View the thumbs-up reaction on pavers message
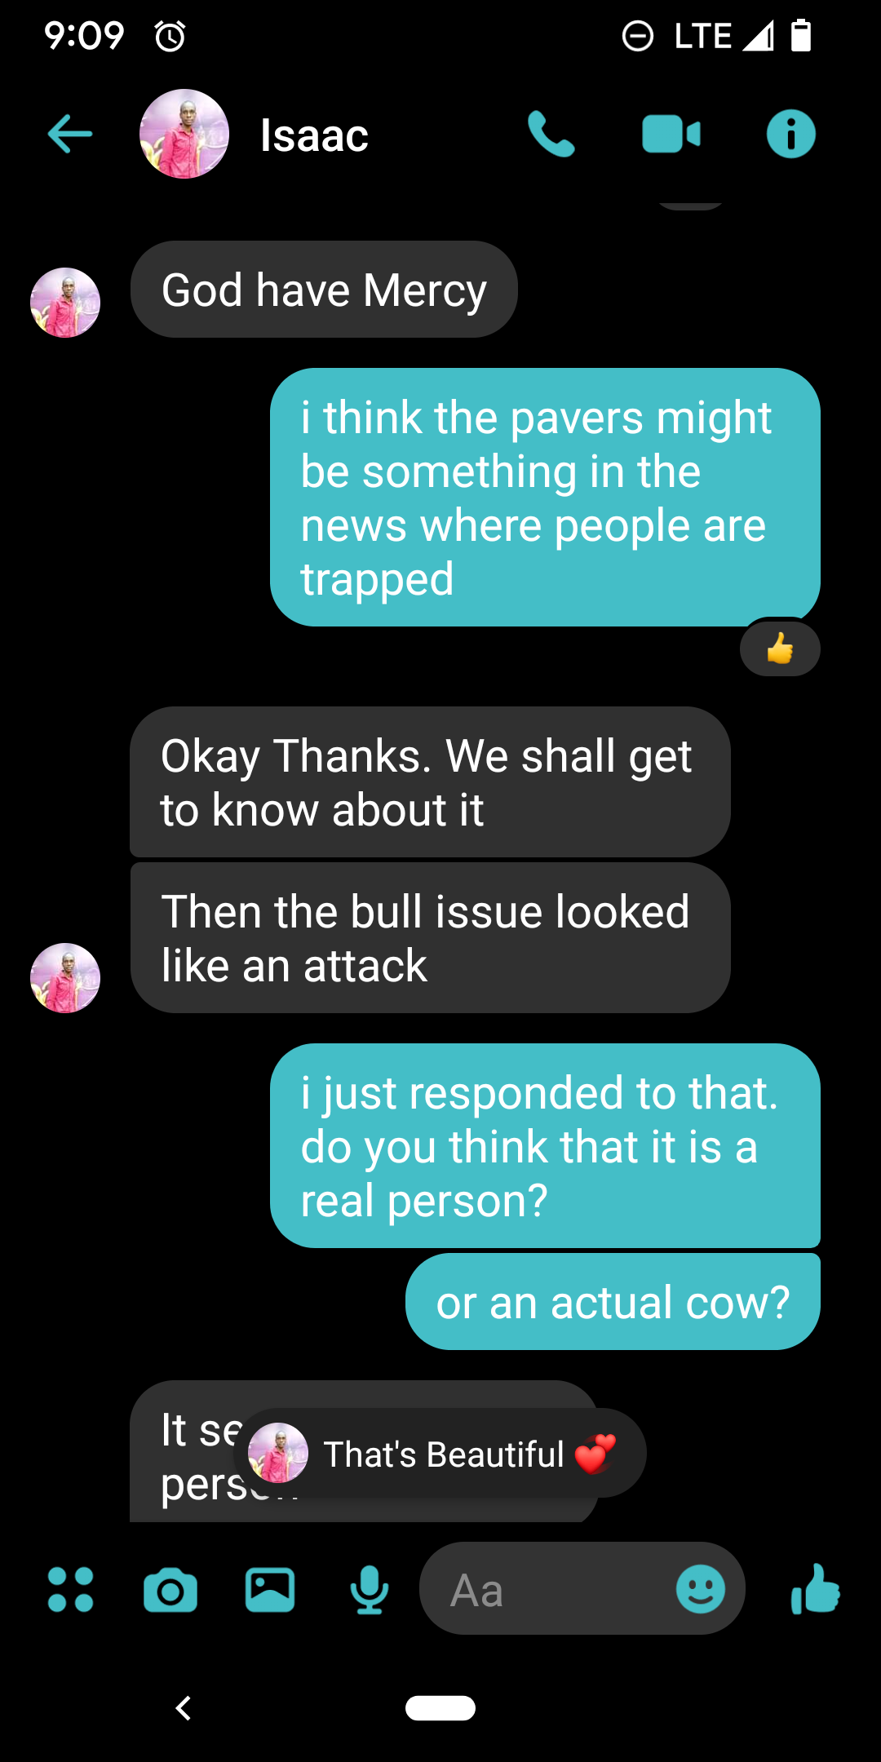Screen dimensions: 881x1762 pos(780,649)
